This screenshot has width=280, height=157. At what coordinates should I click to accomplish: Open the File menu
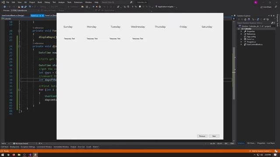click(x=8, y=2)
